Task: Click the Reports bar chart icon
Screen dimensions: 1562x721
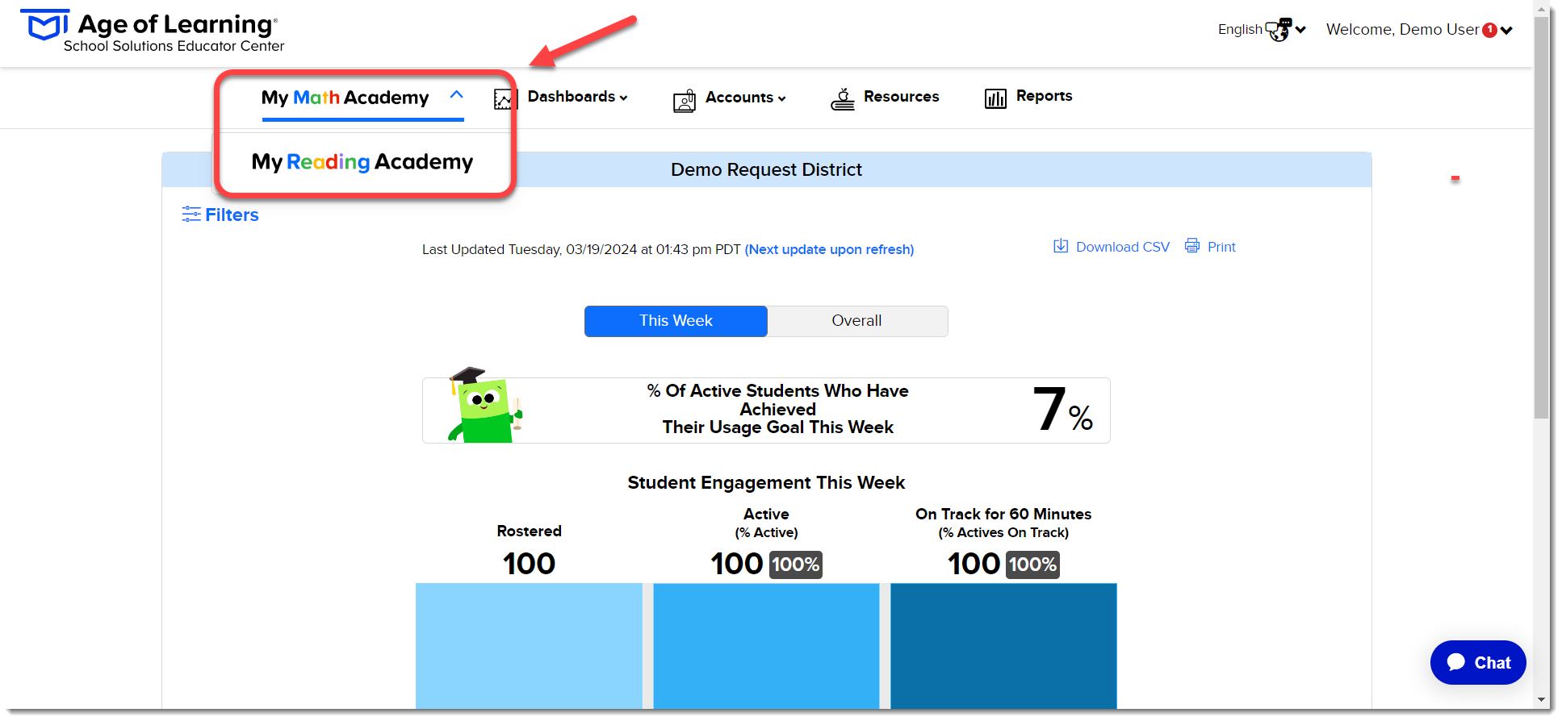Action: 995,98
